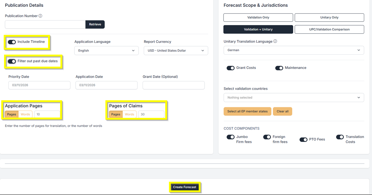Turn off the Grant Costs toggle
Screen dimensions: 372x195
coord(230,68)
